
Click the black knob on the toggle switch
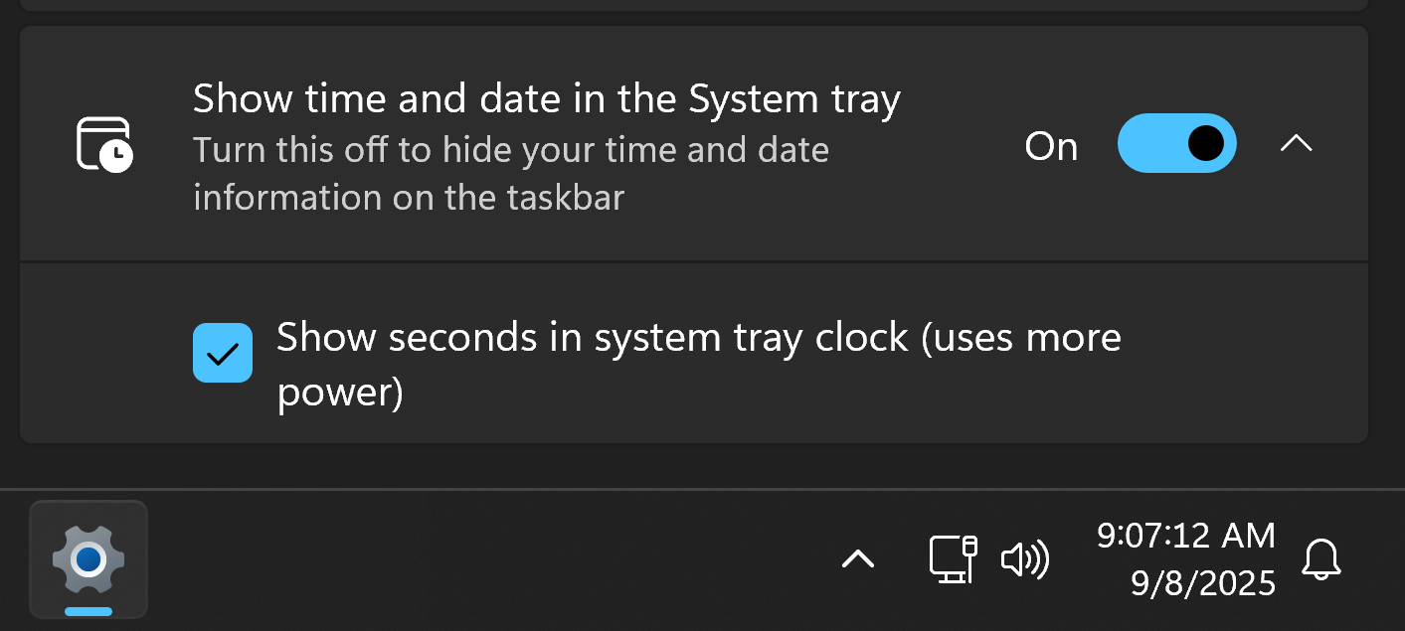pyautogui.click(x=1205, y=144)
